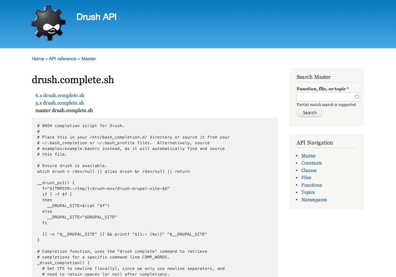396x277 pixels.
Task: Click the '# Ensure drush is available.' line
Action: (x=72, y=166)
